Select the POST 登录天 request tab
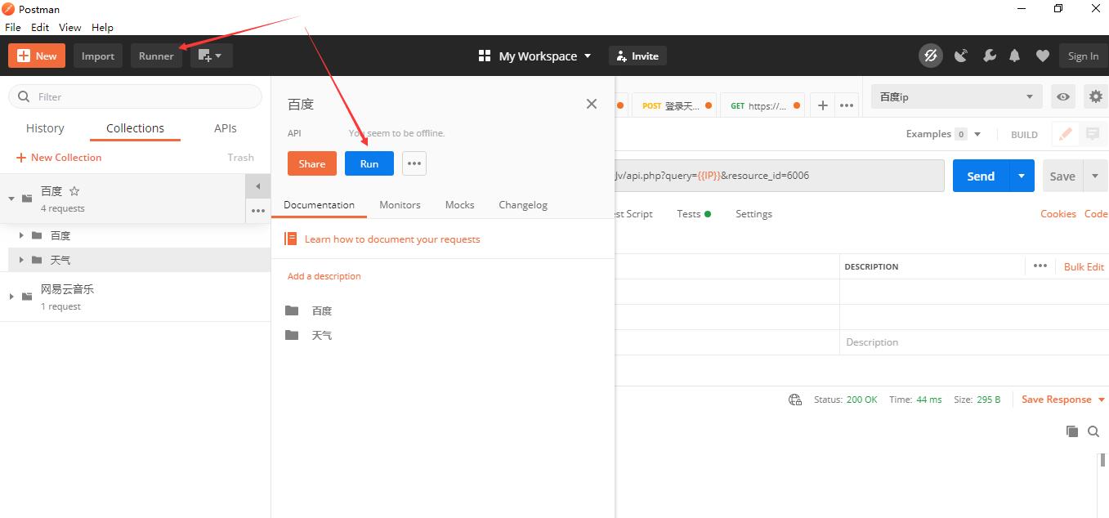Image resolution: width=1109 pixels, height=518 pixels. [675, 105]
